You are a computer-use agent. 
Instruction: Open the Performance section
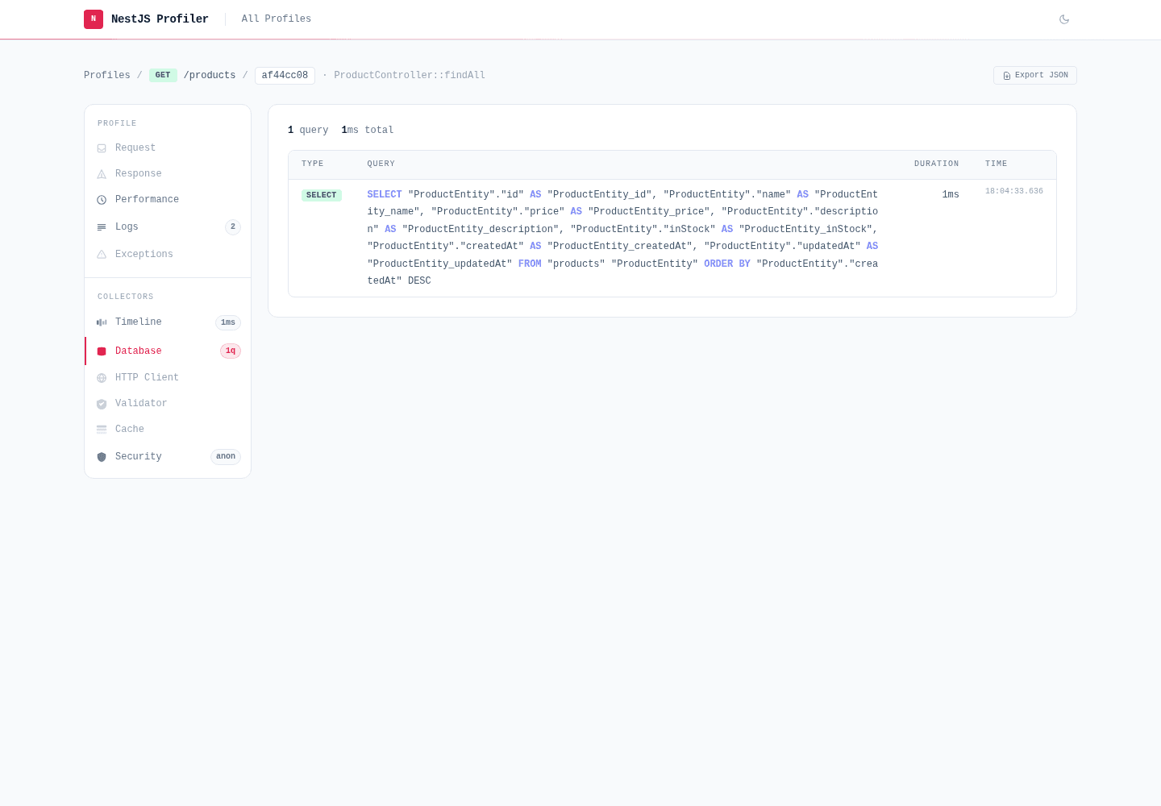[x=168, y=199]
